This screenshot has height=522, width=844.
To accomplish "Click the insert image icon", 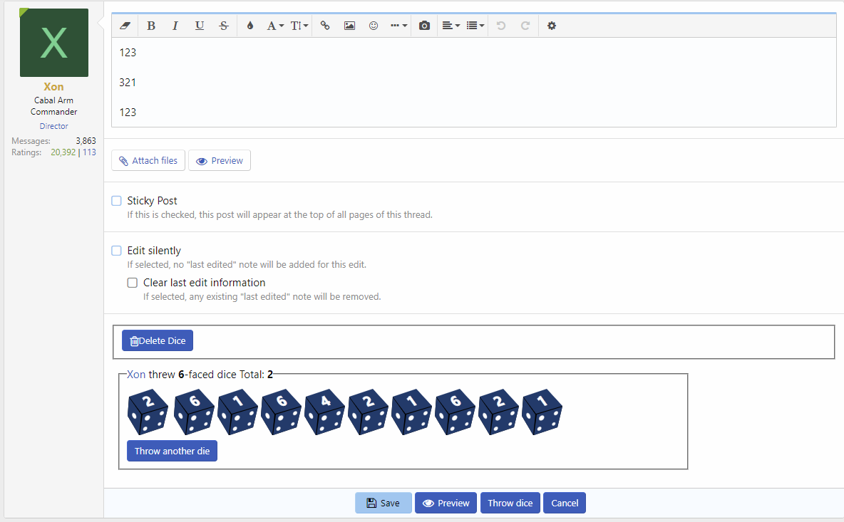I will click(349, 26).
